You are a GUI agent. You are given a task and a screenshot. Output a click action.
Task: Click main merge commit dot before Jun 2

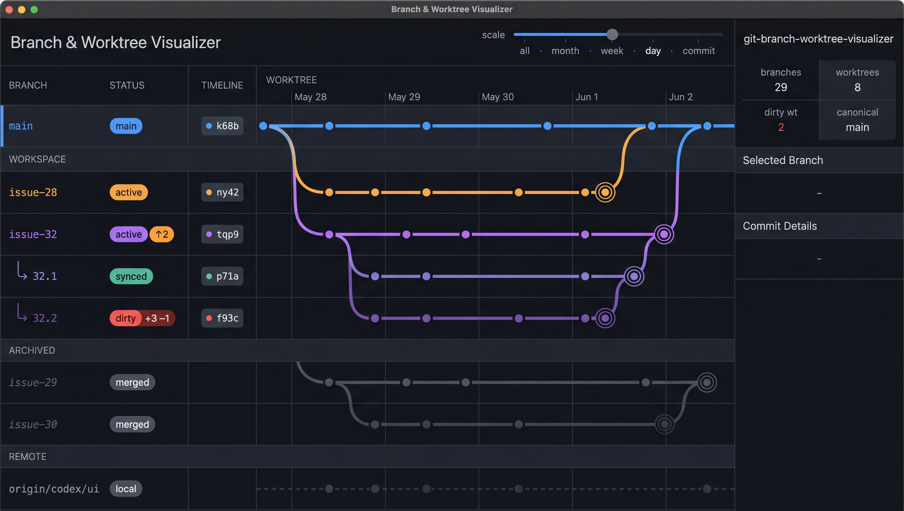652,126
